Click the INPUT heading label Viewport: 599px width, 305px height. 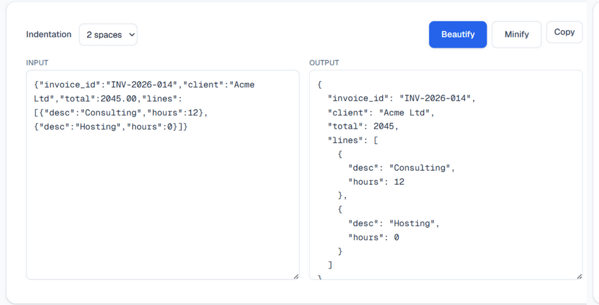pos(37,62)
